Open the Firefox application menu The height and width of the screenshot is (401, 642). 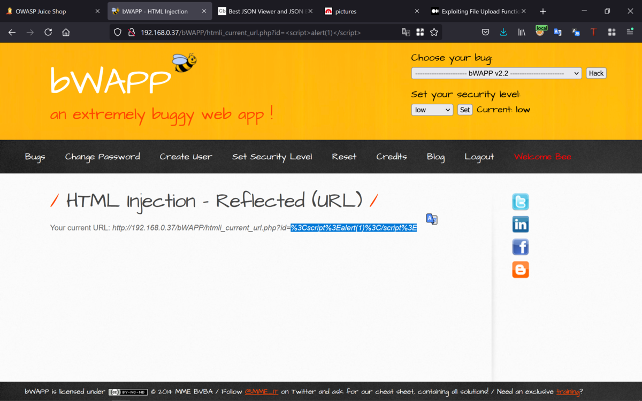click(x=630, y=32)
